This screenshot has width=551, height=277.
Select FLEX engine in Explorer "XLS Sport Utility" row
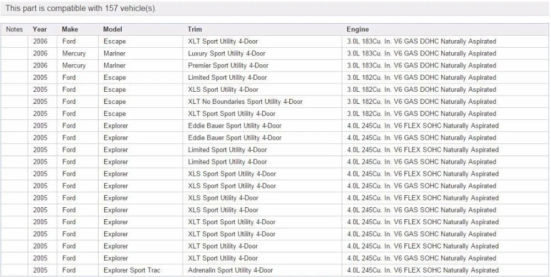[x=423, y=198]
